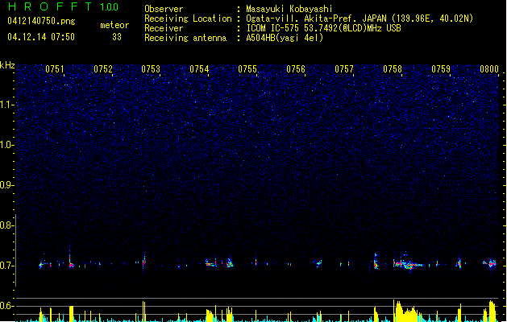This screenshot has height=322, width=507.
Task: Click the 1.1 kHz axis label
Action: coord(6,105)
